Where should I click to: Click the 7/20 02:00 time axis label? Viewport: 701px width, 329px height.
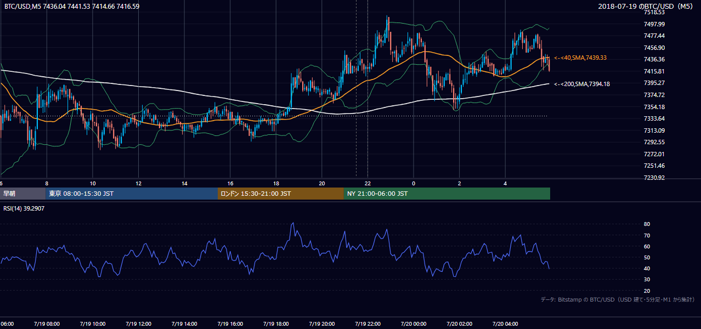(459, 324)
